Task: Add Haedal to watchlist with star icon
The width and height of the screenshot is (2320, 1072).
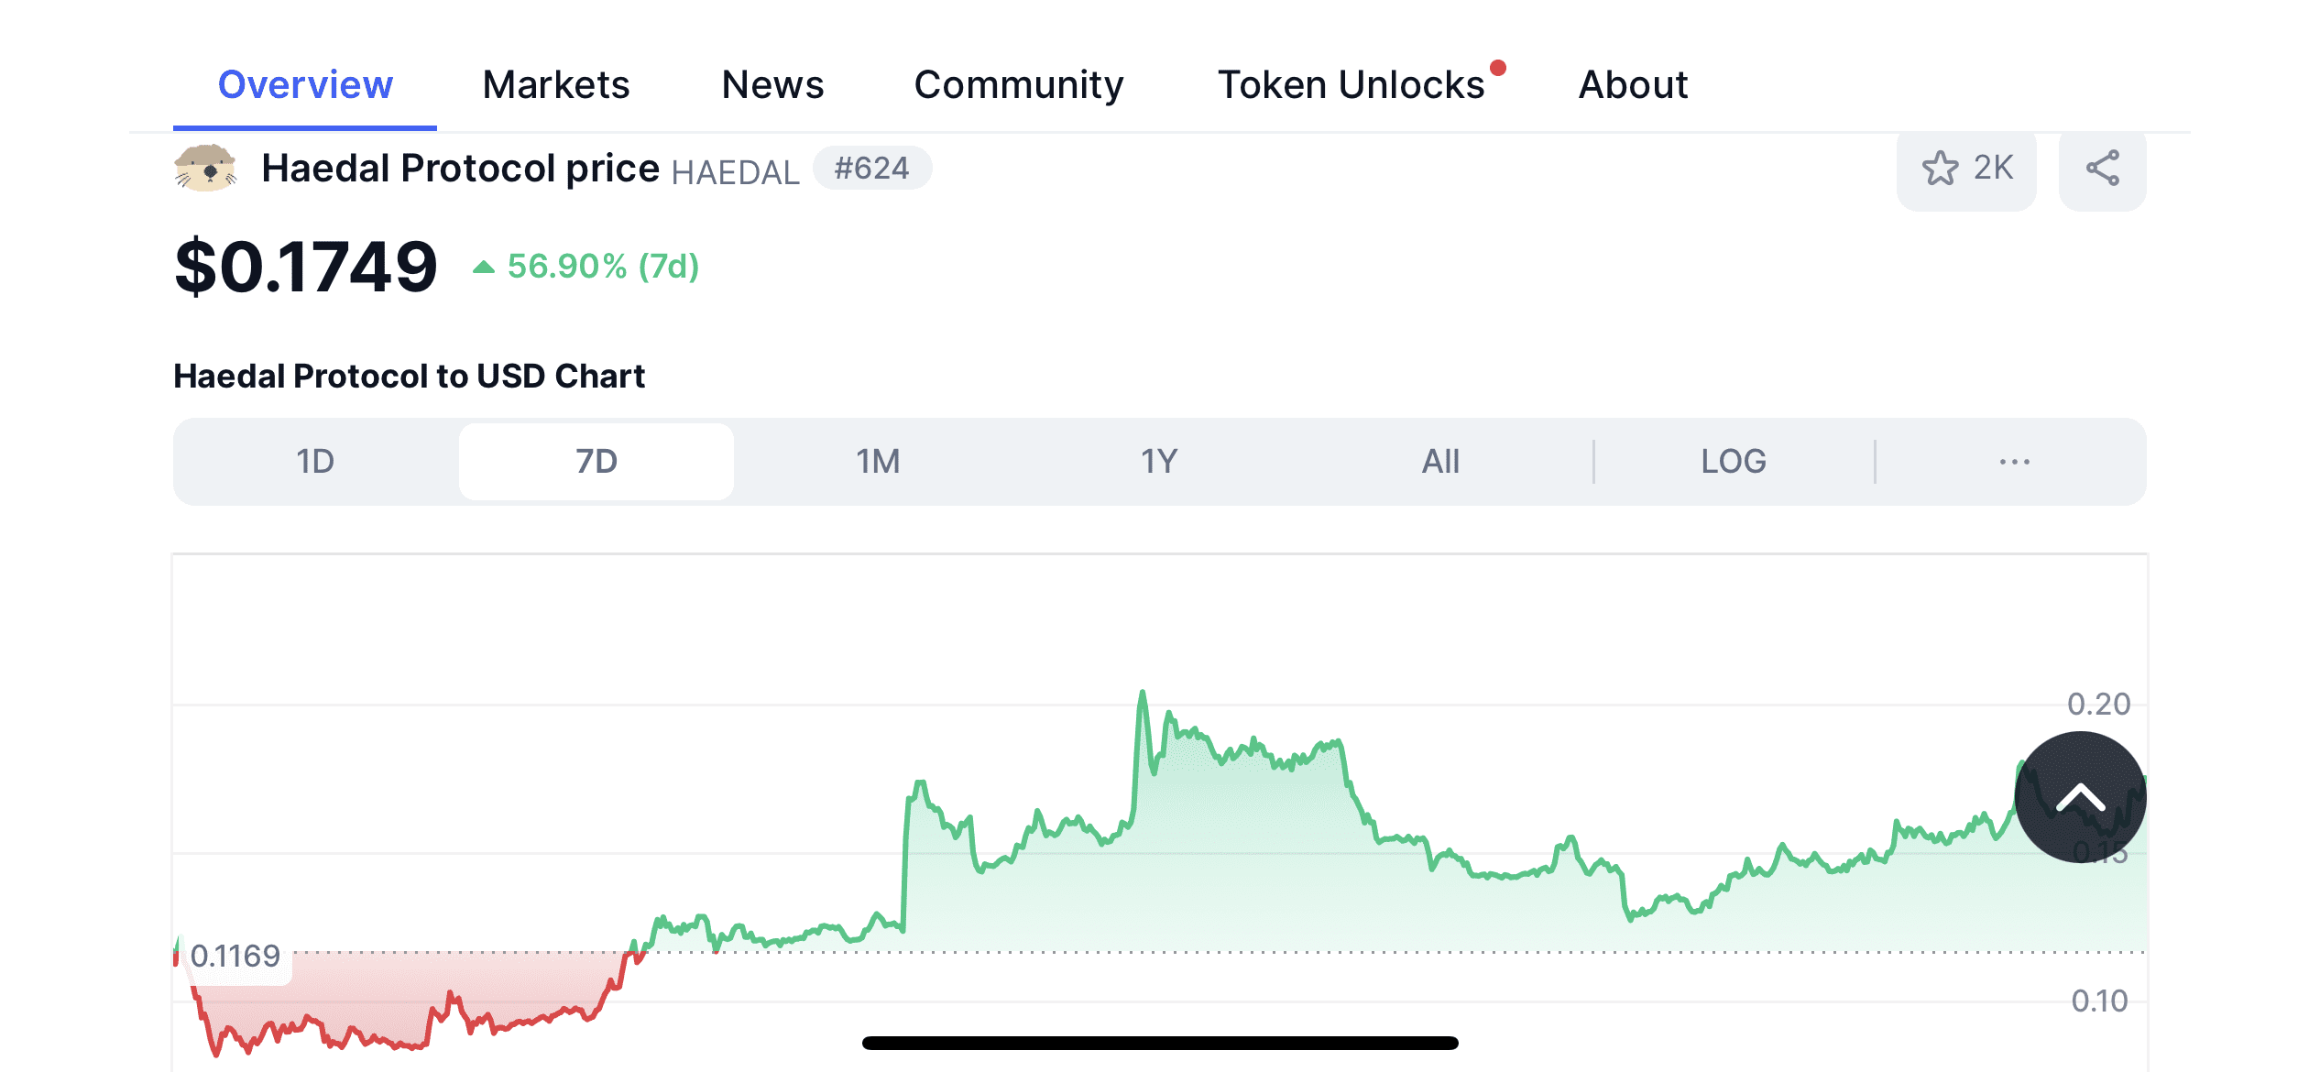Action: [1966, 170]
